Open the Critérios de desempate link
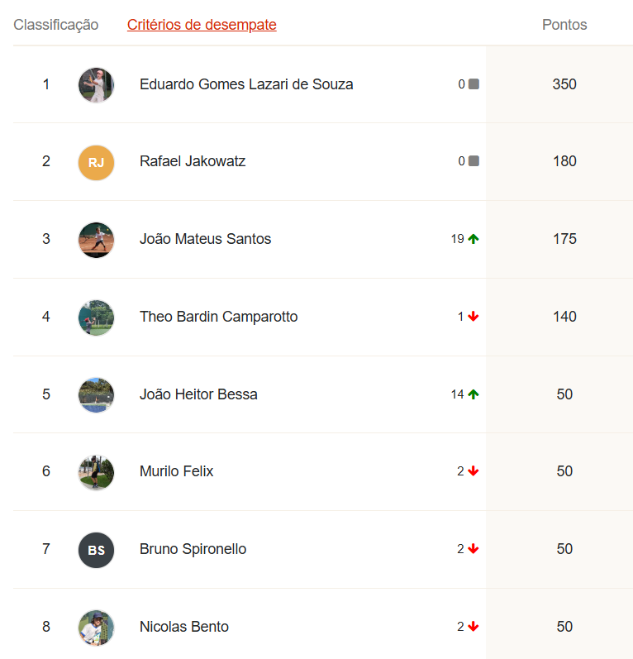This screenshot has width=633, height=659. (202, 25)
